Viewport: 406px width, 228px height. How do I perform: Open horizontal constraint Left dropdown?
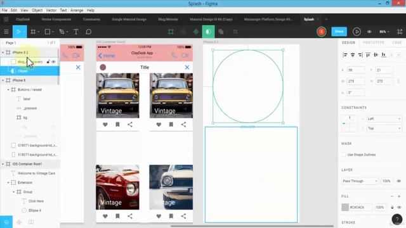[384, 118]
